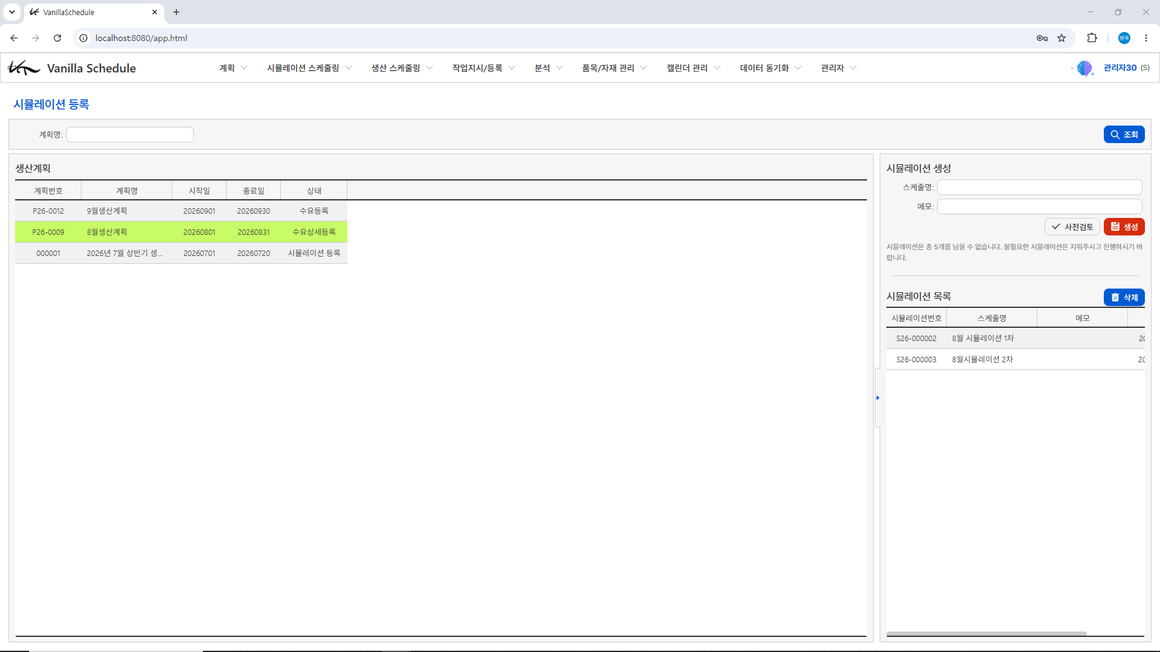Click the blue 조회 search button

tap(1124, 135)
